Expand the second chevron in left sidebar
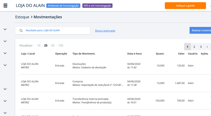211x116 pixels. pos(5,41)
